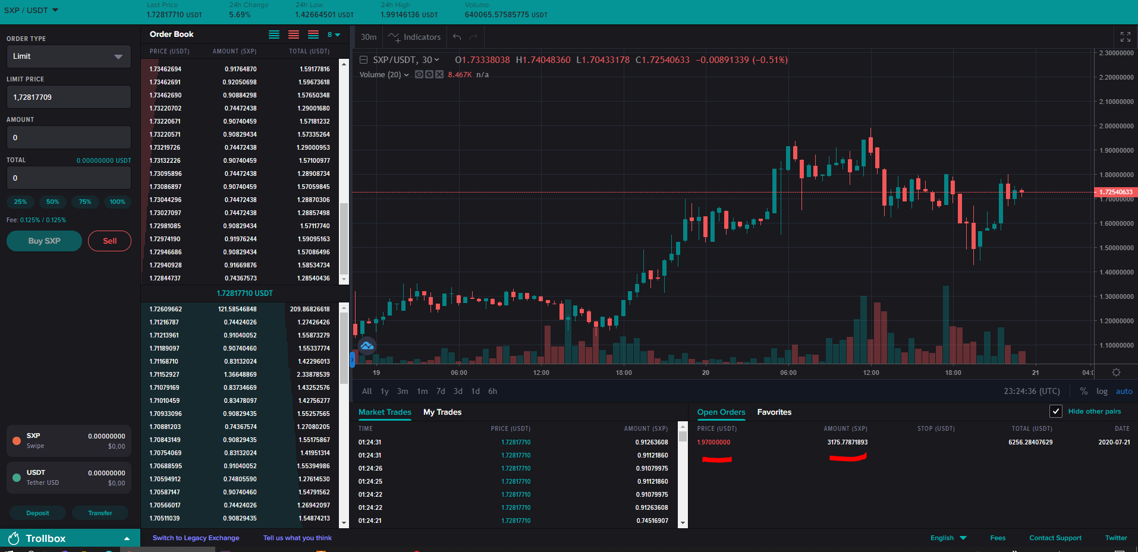Click the sell orders scrollbar thumb

pyautogui.click(x=344, y=238)
